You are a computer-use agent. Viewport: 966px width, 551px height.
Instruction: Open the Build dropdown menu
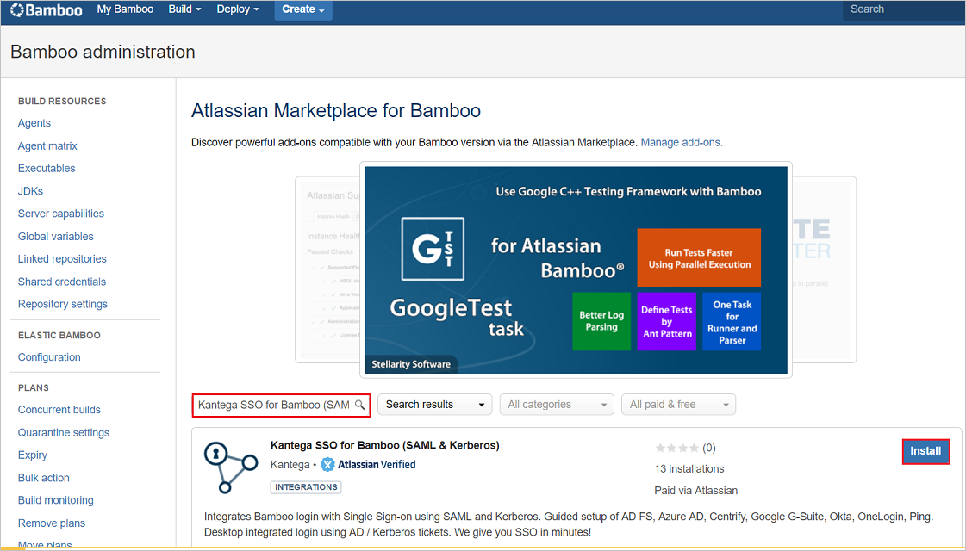point(184,9)
